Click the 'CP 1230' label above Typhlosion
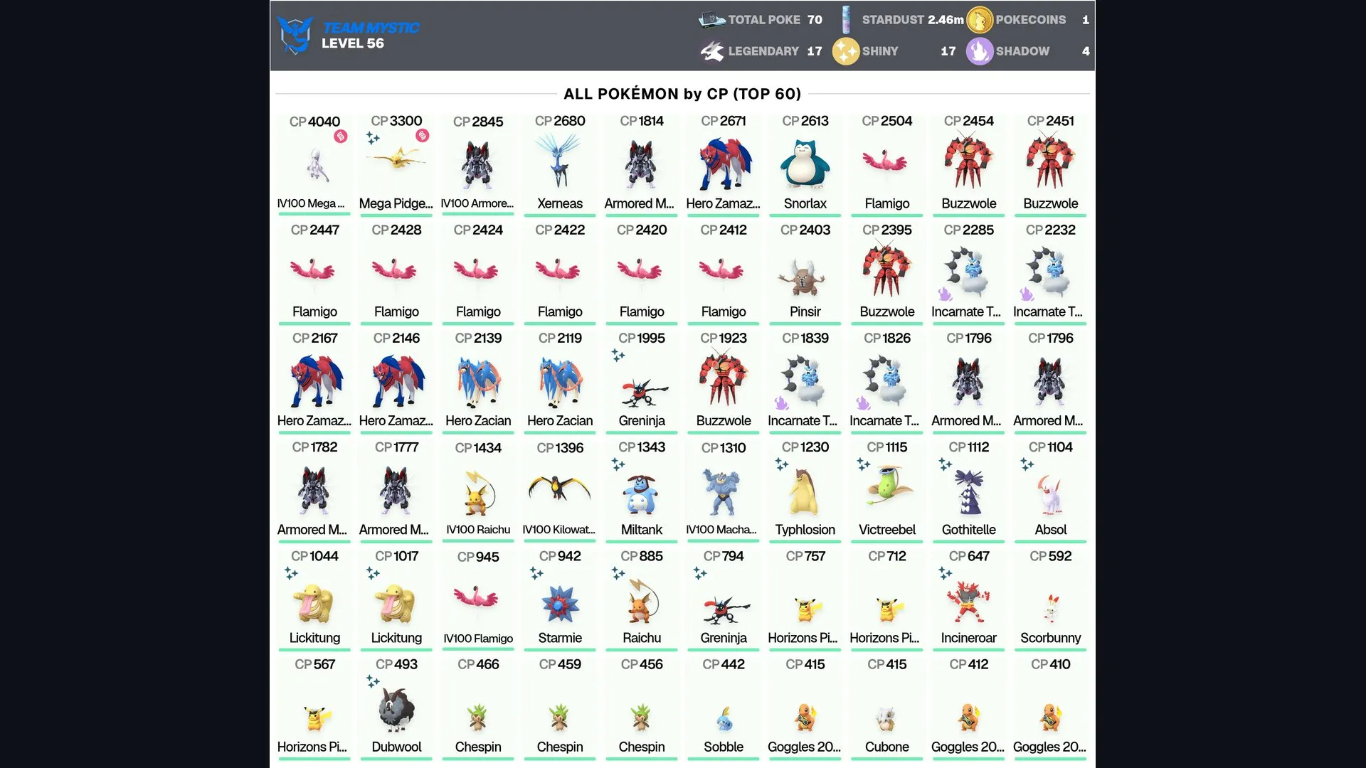Screen dimensions: 1366x768 pyautogui.click(x=805, y=447)
